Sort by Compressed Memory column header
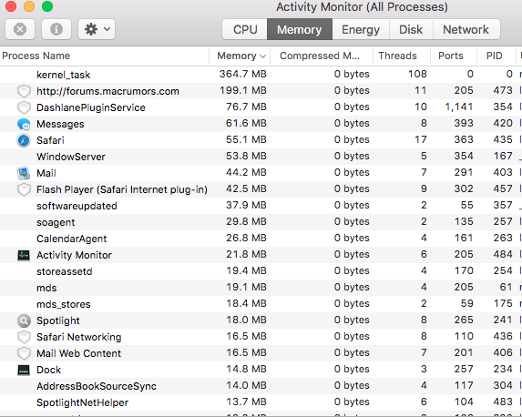The image size is (522, 417). point(320,56)
